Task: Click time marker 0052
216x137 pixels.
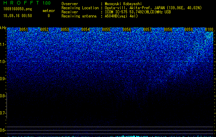Action: pyautogui.click(x=44, y=29)
